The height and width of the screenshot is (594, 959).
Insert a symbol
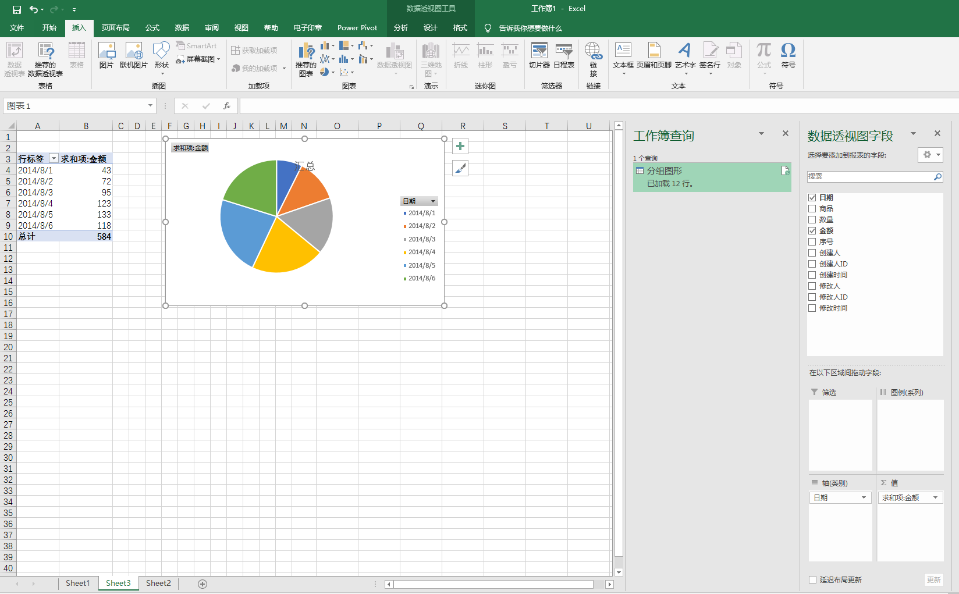[x=788, y=56]
